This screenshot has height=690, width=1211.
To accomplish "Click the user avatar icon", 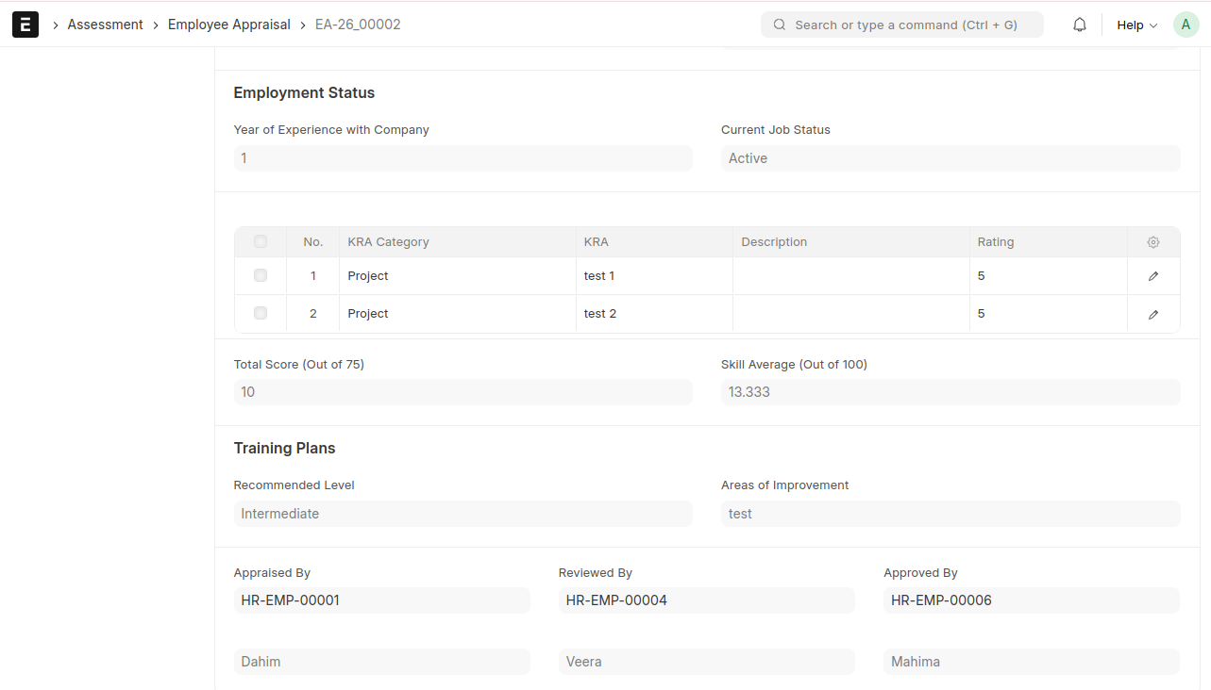I will [x=1186, y=25].
